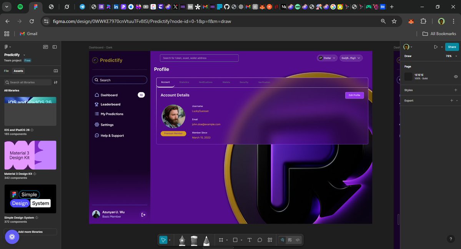This screenshot has width=461, height=249.
Task: Add a style with Styles plus icon
Action: pyautogui.click(x=456, y=90)
